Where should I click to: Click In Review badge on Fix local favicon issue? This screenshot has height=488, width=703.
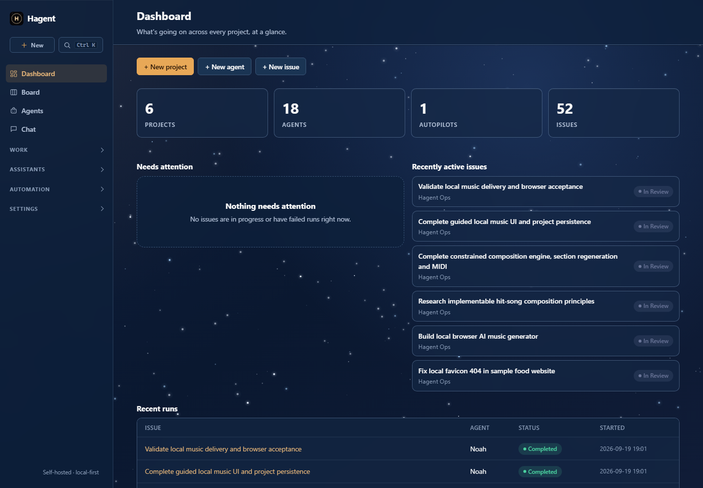(x=653, y=376)
